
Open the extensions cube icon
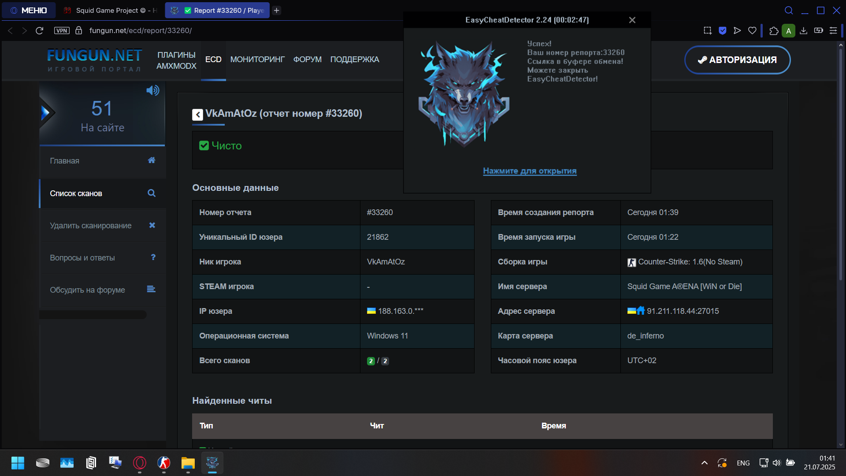pos(774,30)
